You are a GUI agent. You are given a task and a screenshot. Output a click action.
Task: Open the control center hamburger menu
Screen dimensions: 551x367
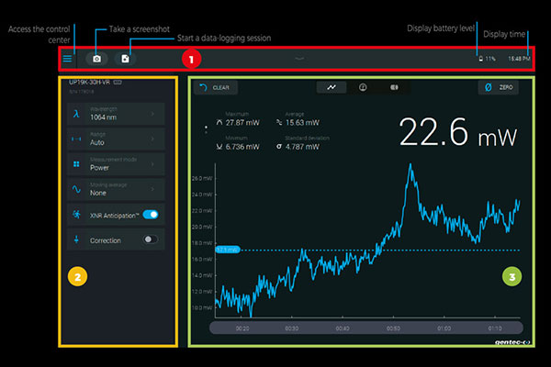(67, 59)
